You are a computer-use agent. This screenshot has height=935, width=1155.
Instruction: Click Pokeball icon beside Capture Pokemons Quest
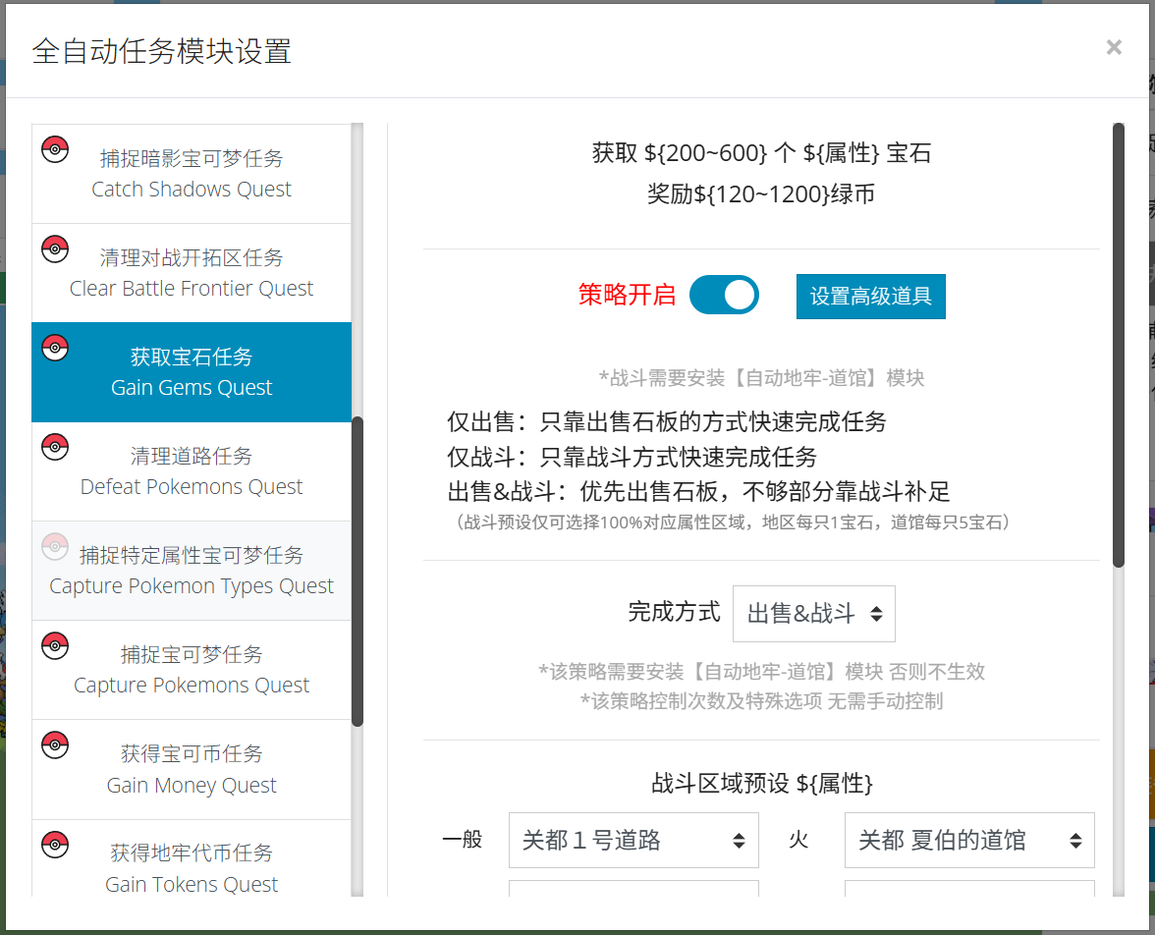[55, 645]
